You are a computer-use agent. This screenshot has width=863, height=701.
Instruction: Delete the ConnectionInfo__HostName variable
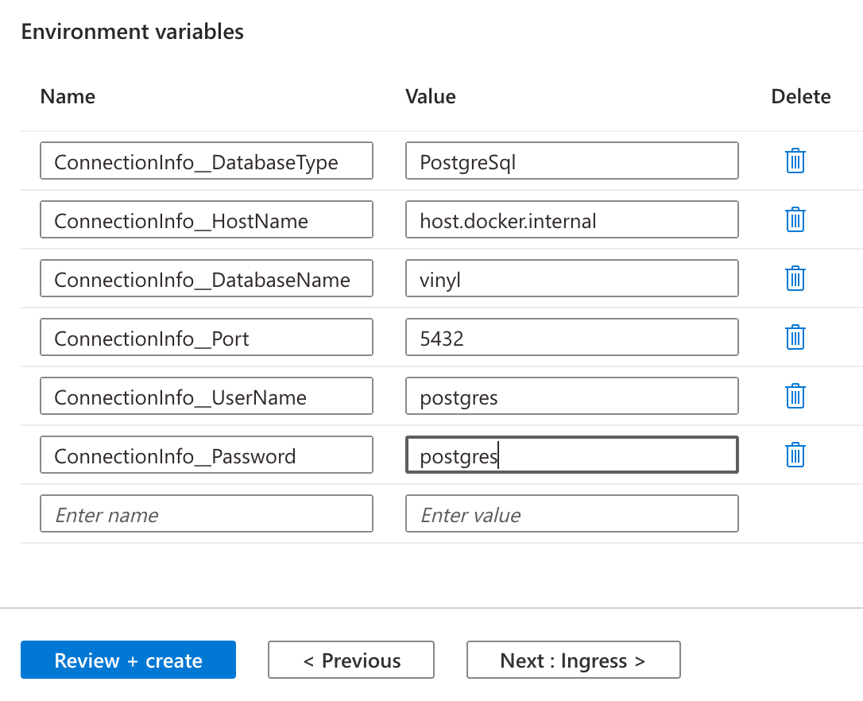pos(795,219)
